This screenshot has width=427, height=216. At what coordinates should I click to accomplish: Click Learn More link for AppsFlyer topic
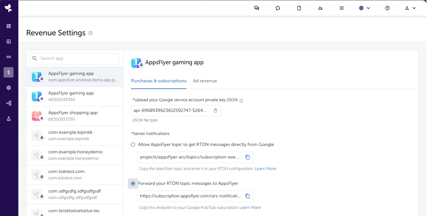[265, 169]
